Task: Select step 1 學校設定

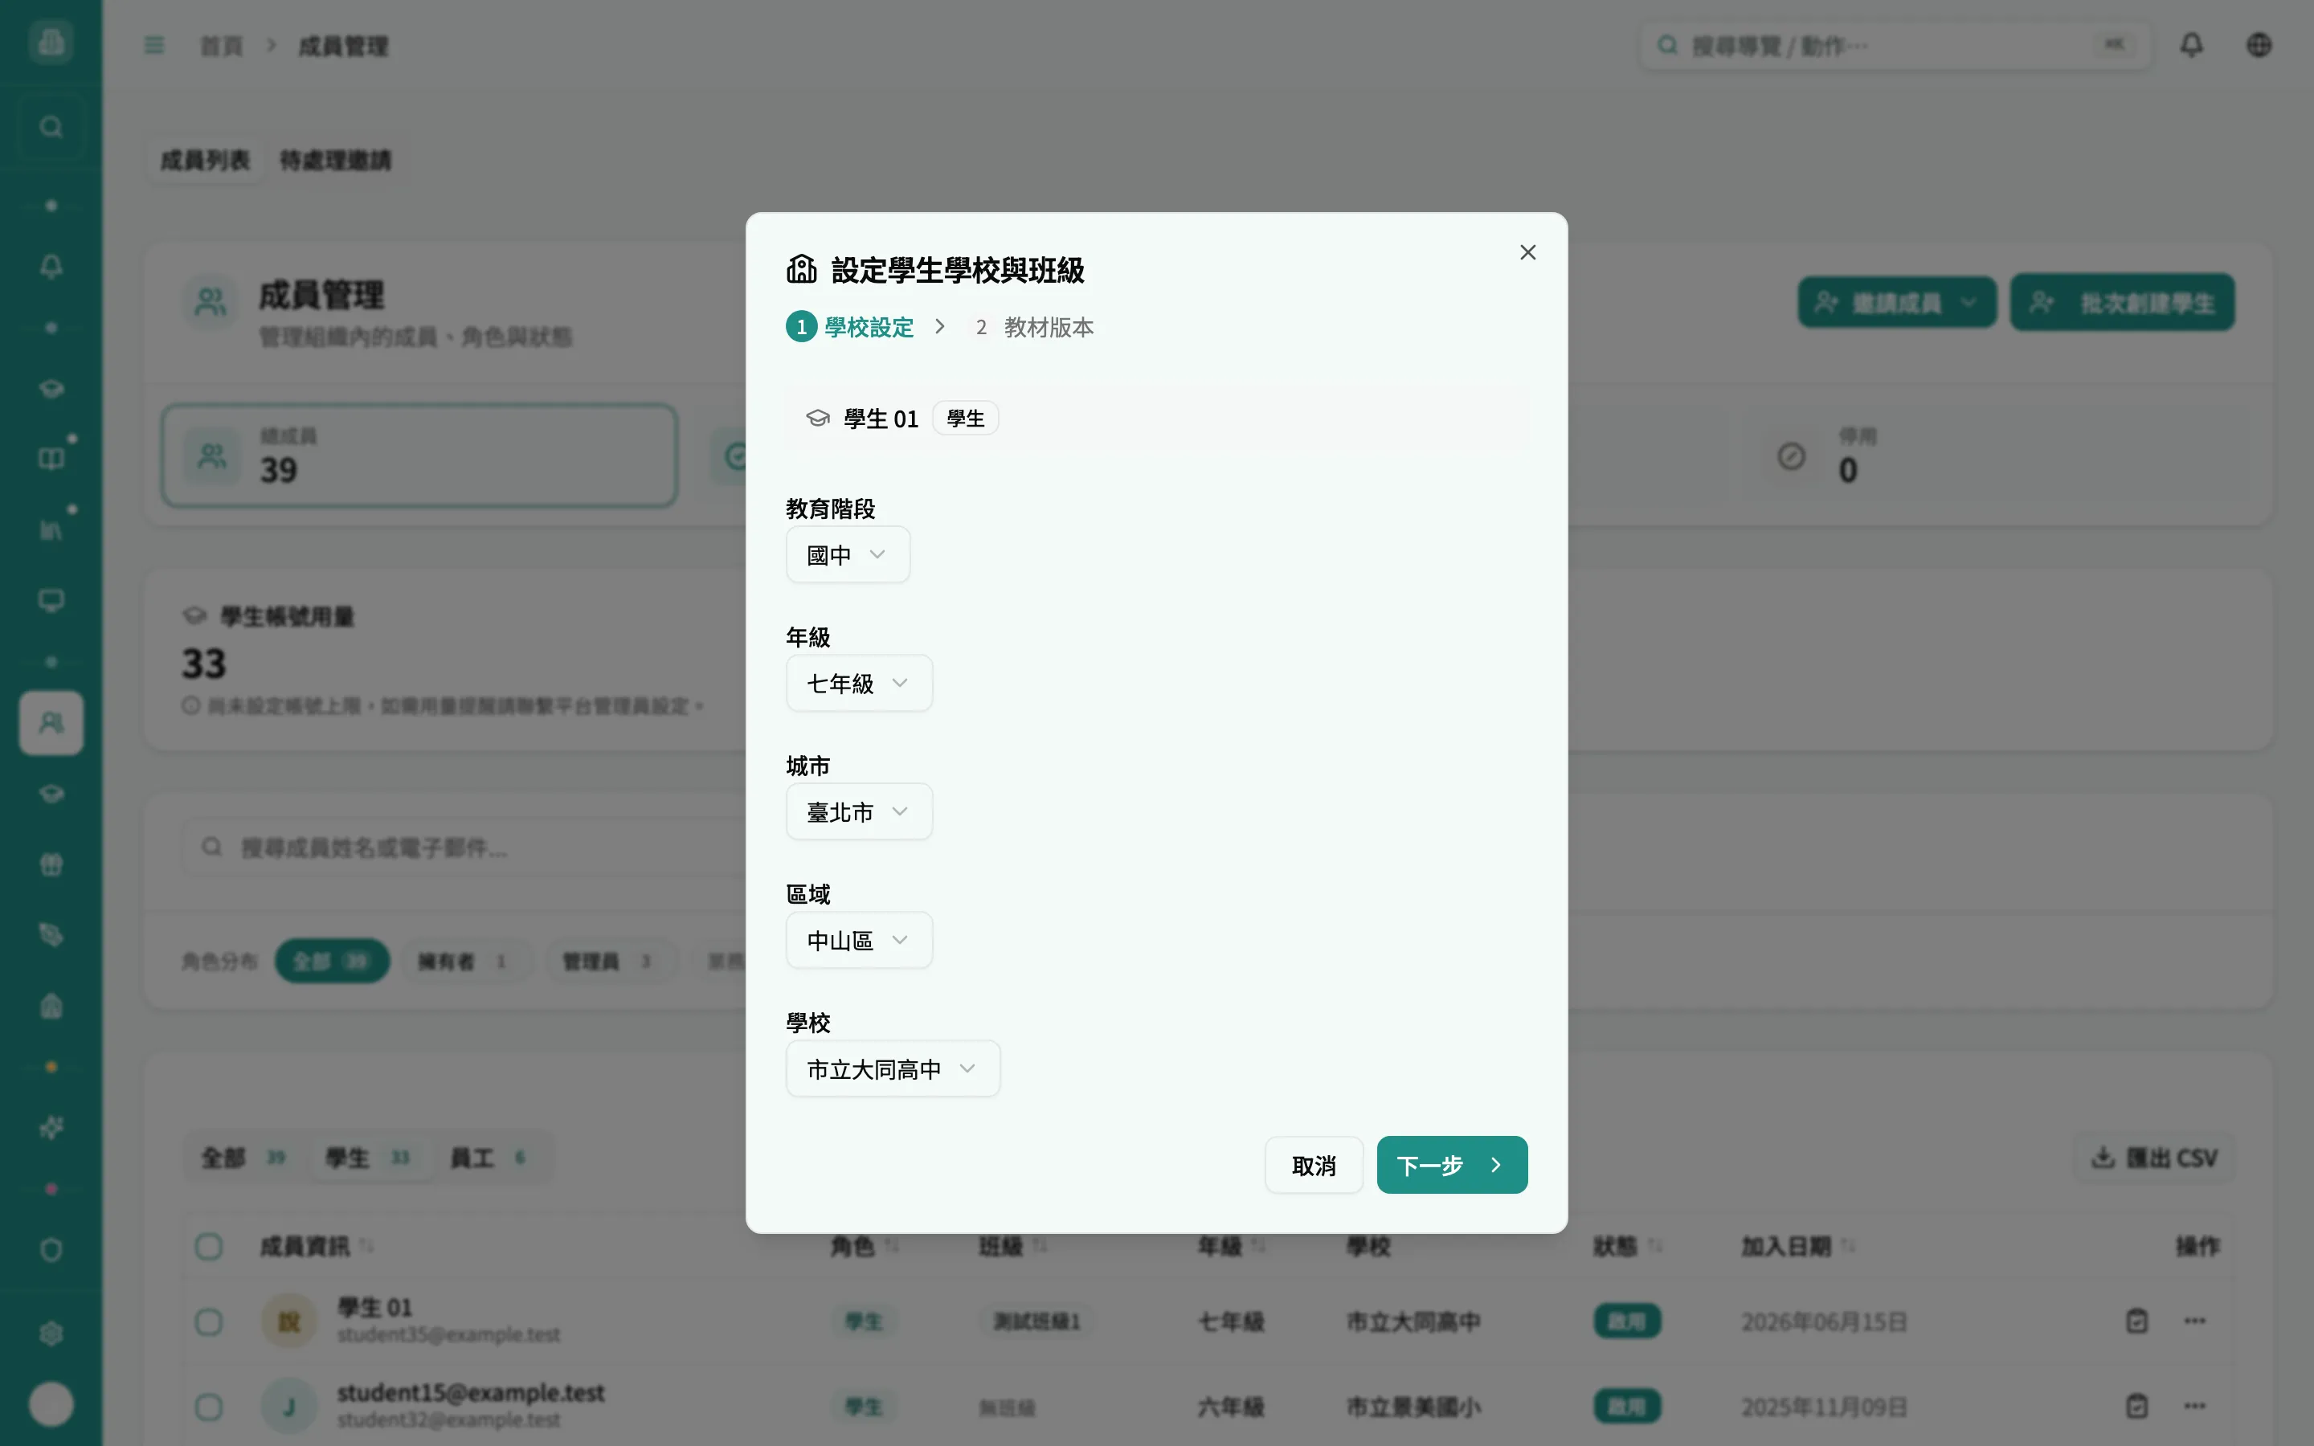Action: coord(850,327)
